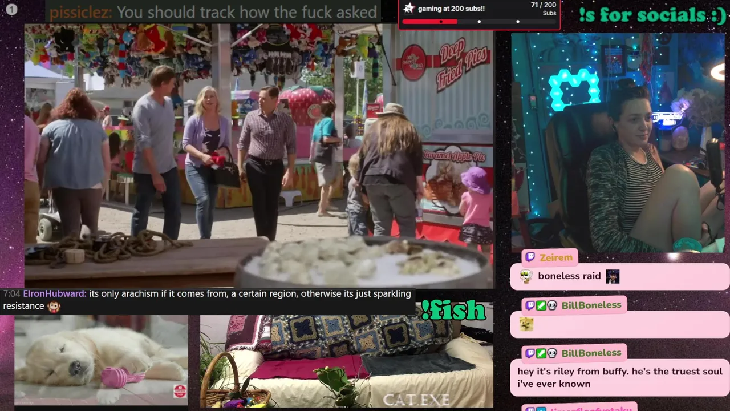
Task: Click the green '!fish' command text
Action: [x=454, y=311]
